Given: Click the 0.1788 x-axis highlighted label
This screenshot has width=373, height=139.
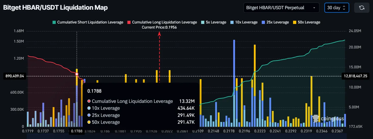Looking at the screenshot, I should click(76, 131).
